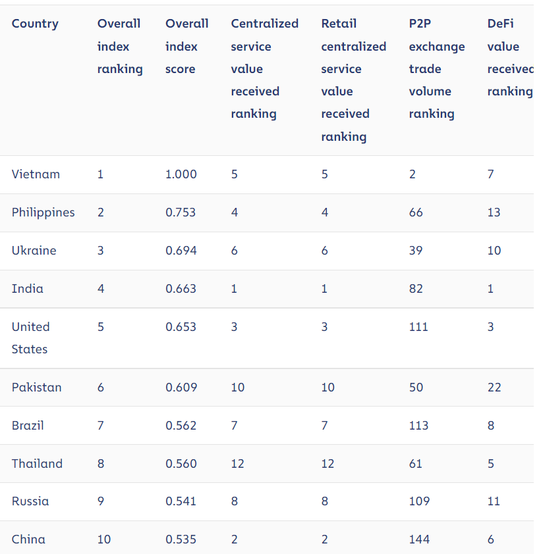541x554 pixels.
Task: Select Pakistan's DeFi ranking value 22
Action: 494,388
